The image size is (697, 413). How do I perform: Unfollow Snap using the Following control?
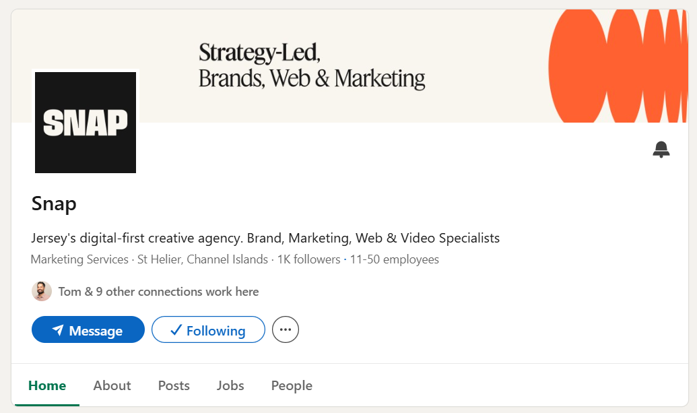coord(207,330)
